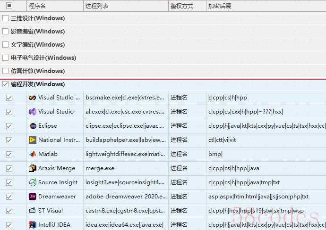Screen dimensions: 326x230
Task: Uncheck the Source Insight row checkbox
Action: click(x=9, y=182)
